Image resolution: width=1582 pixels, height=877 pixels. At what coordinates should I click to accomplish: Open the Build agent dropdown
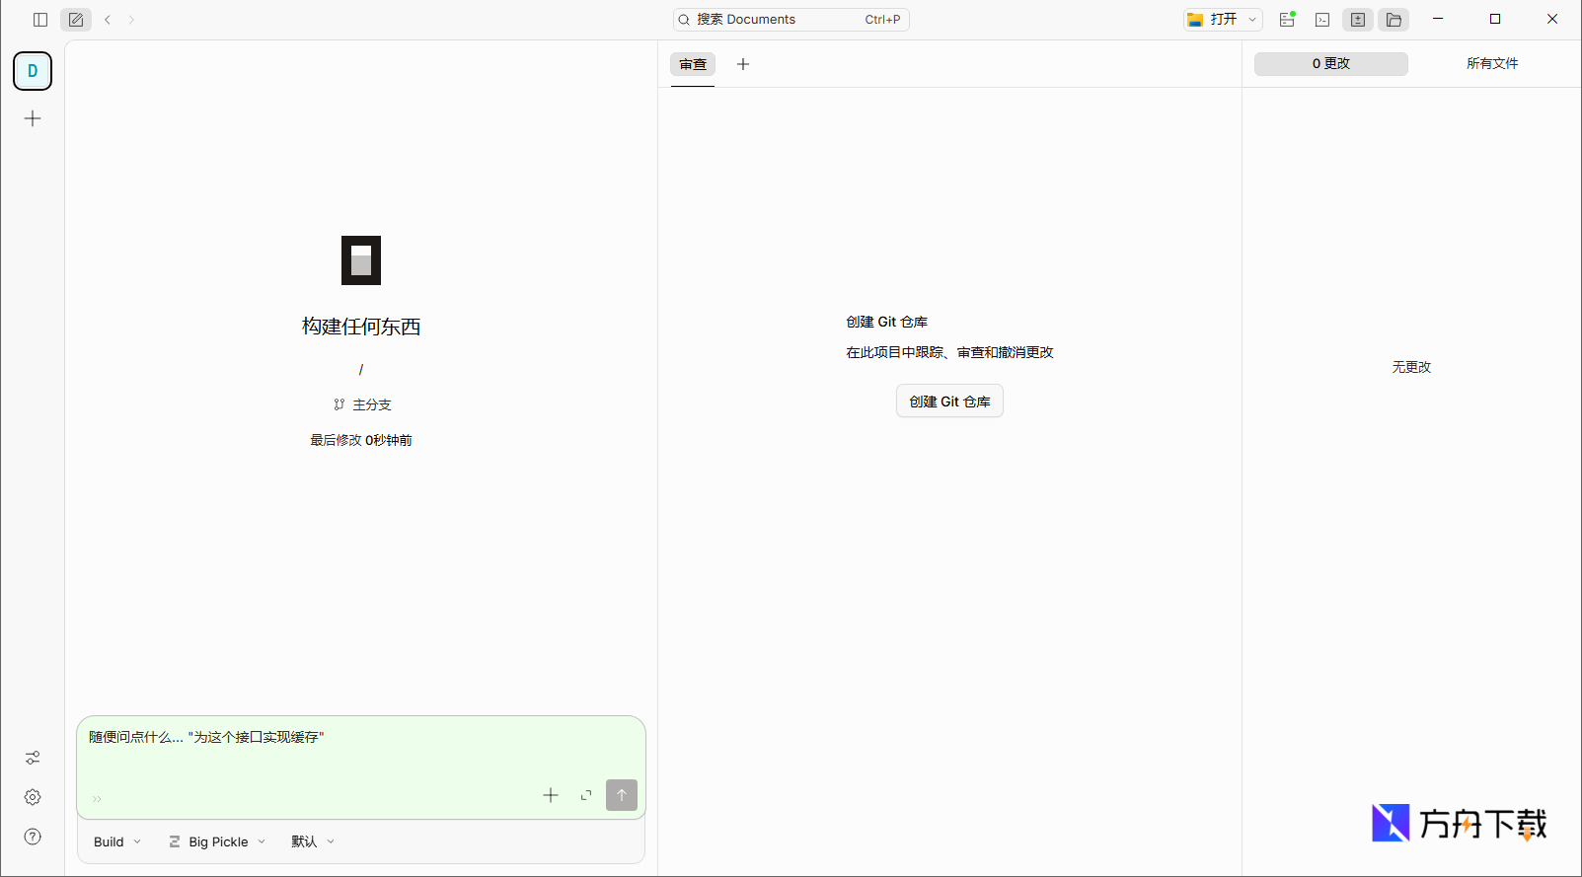point(117,841)
